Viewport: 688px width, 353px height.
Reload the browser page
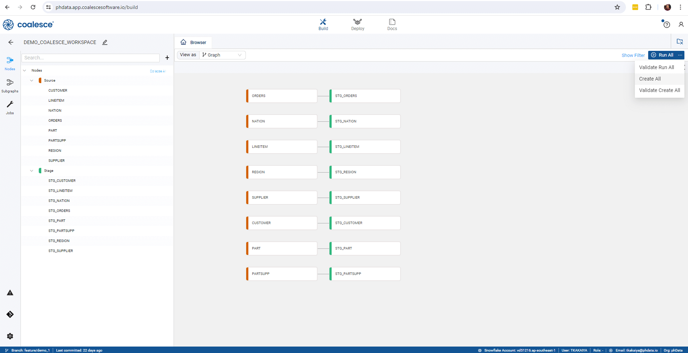33,7
